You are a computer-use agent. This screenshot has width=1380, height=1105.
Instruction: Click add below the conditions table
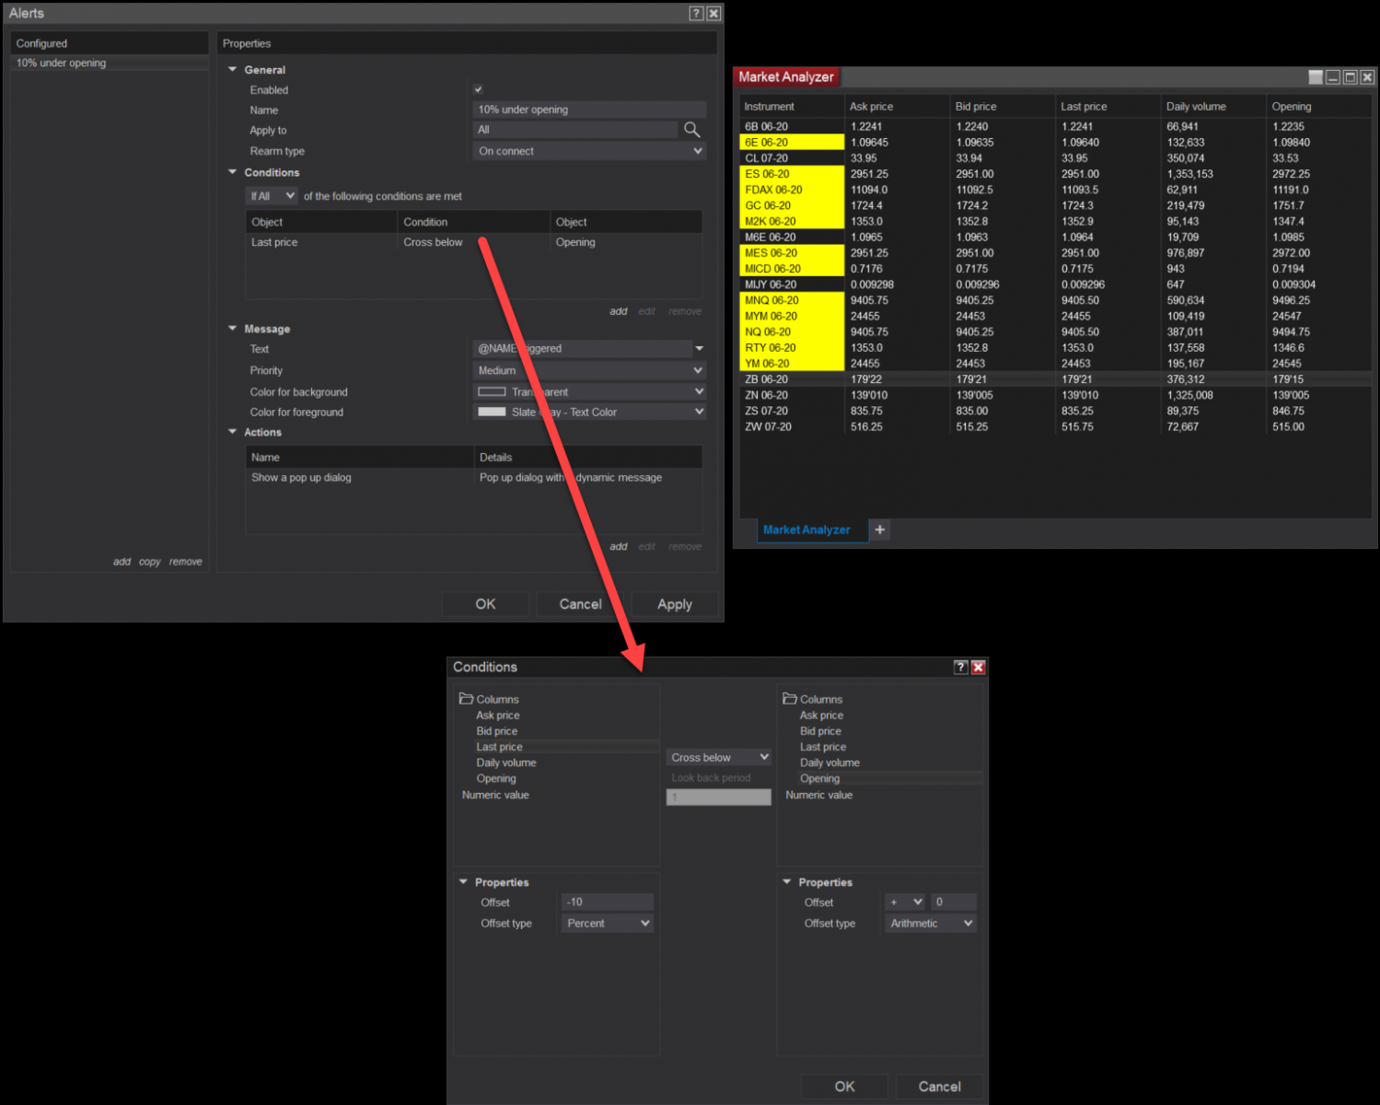[x=619, y=311]
